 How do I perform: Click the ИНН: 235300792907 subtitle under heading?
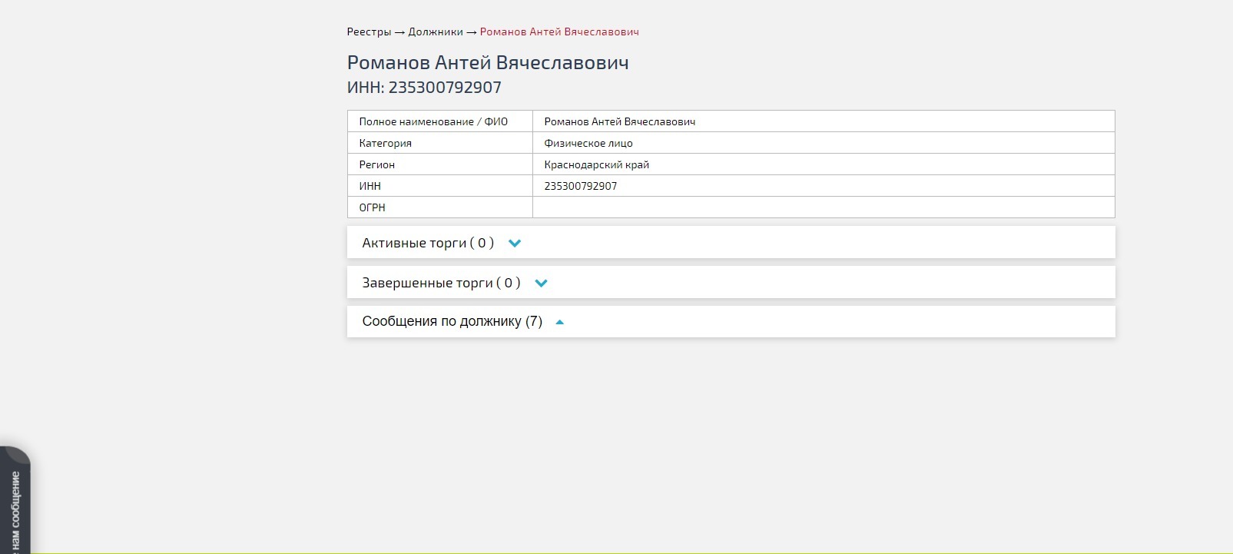pos(424,88)
